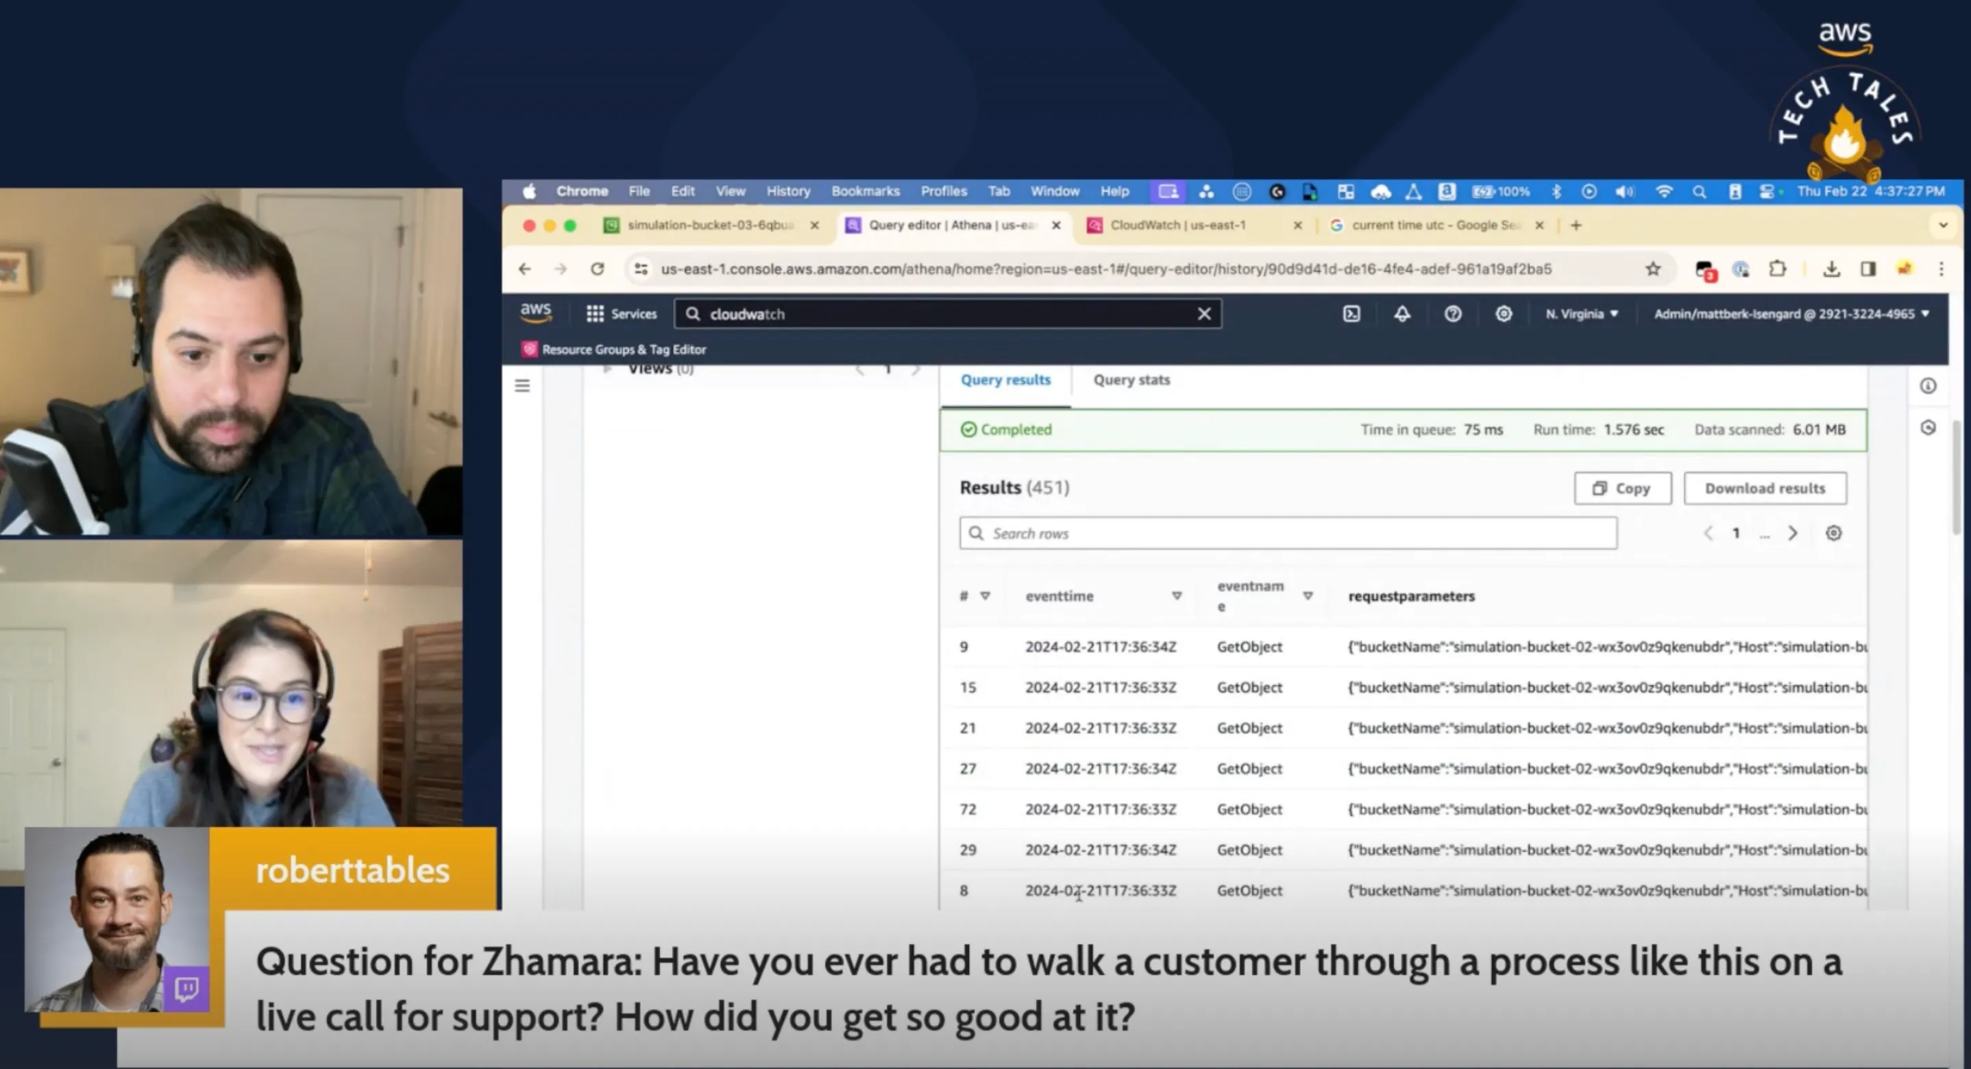
Task: Select GetObject cell in row 72
Action: tap(1249, 809)
